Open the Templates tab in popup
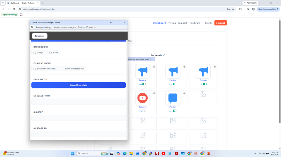The image size is (281, 157). tap(39, 36)
